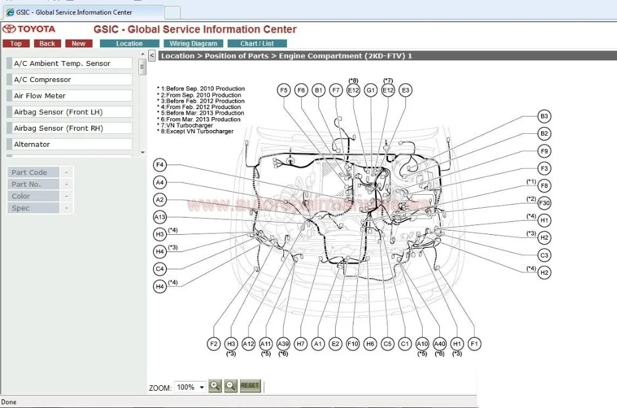
Task: Open the Wiring Diagram tab
Action: point(193,44)
